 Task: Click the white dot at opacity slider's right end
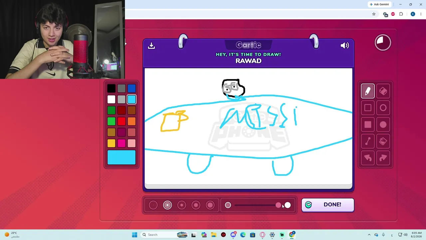click(288, 205)
